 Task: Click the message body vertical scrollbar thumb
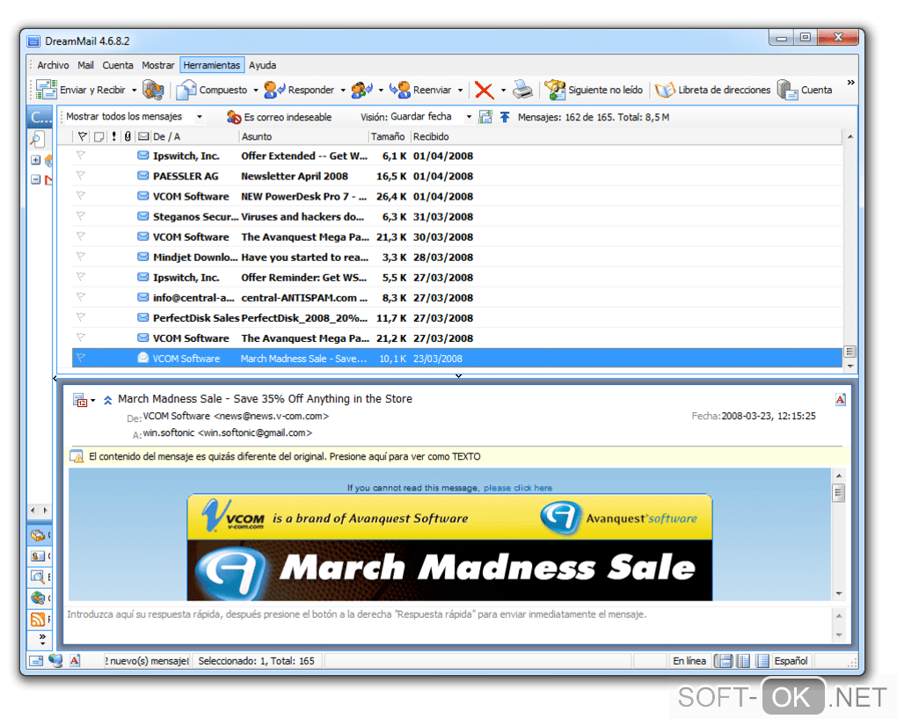tap(839, 492)
